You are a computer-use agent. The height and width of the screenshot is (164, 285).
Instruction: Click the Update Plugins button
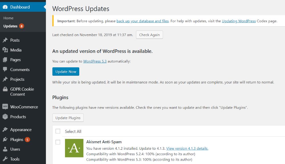click(x=68, y=118)
